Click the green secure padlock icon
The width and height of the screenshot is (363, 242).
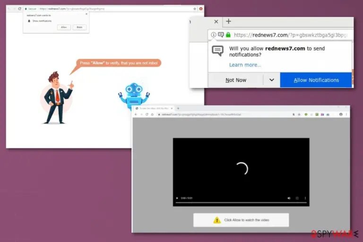click(x=228, y=35)
